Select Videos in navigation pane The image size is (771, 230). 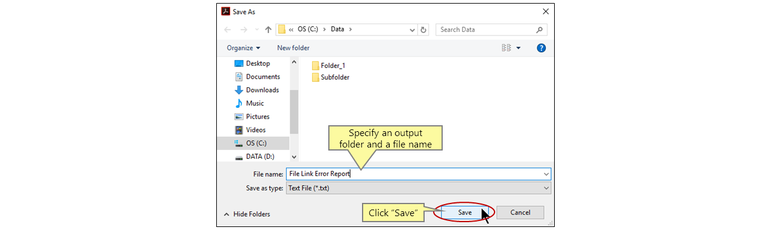pyautogui.click(x=256, y=129)
